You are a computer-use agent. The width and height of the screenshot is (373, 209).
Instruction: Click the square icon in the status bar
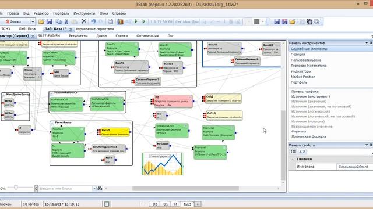coord(107,204)
